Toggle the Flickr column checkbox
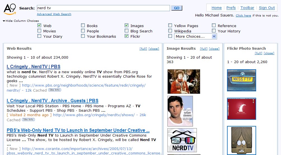Viewport: 281px width, 155px height. click(127, 36)
